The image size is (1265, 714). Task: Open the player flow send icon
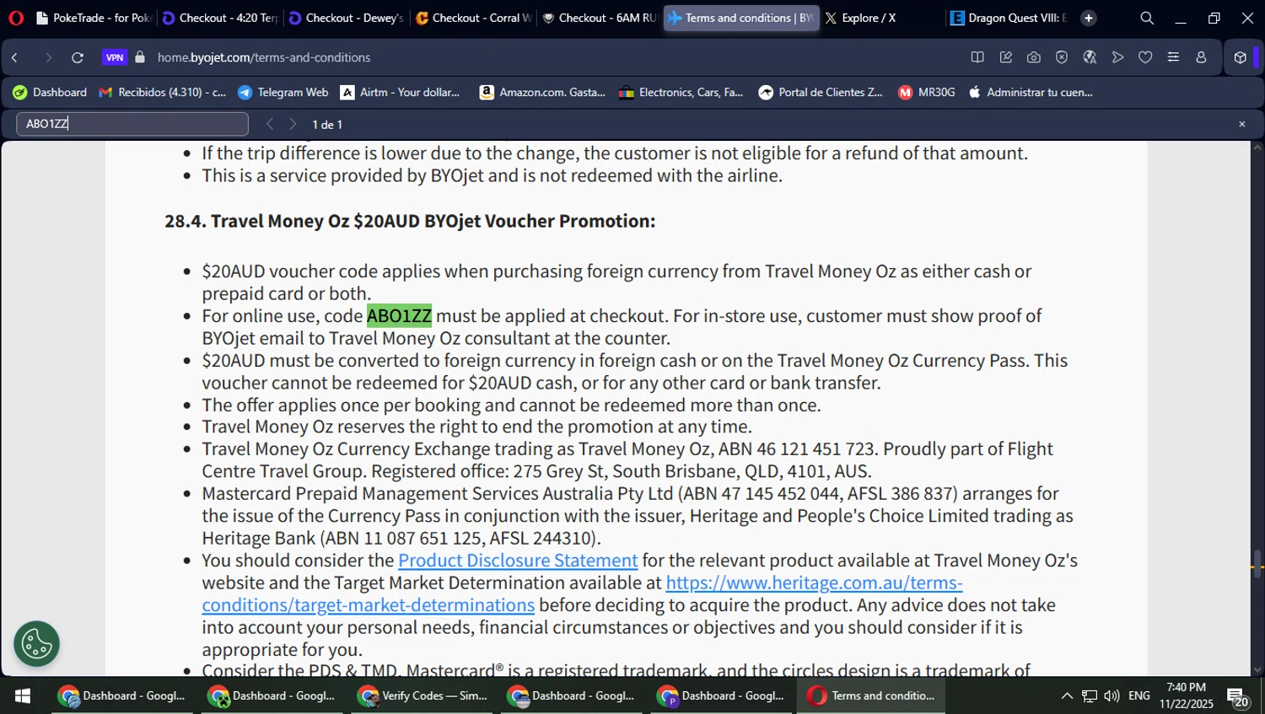point(1117,57)
